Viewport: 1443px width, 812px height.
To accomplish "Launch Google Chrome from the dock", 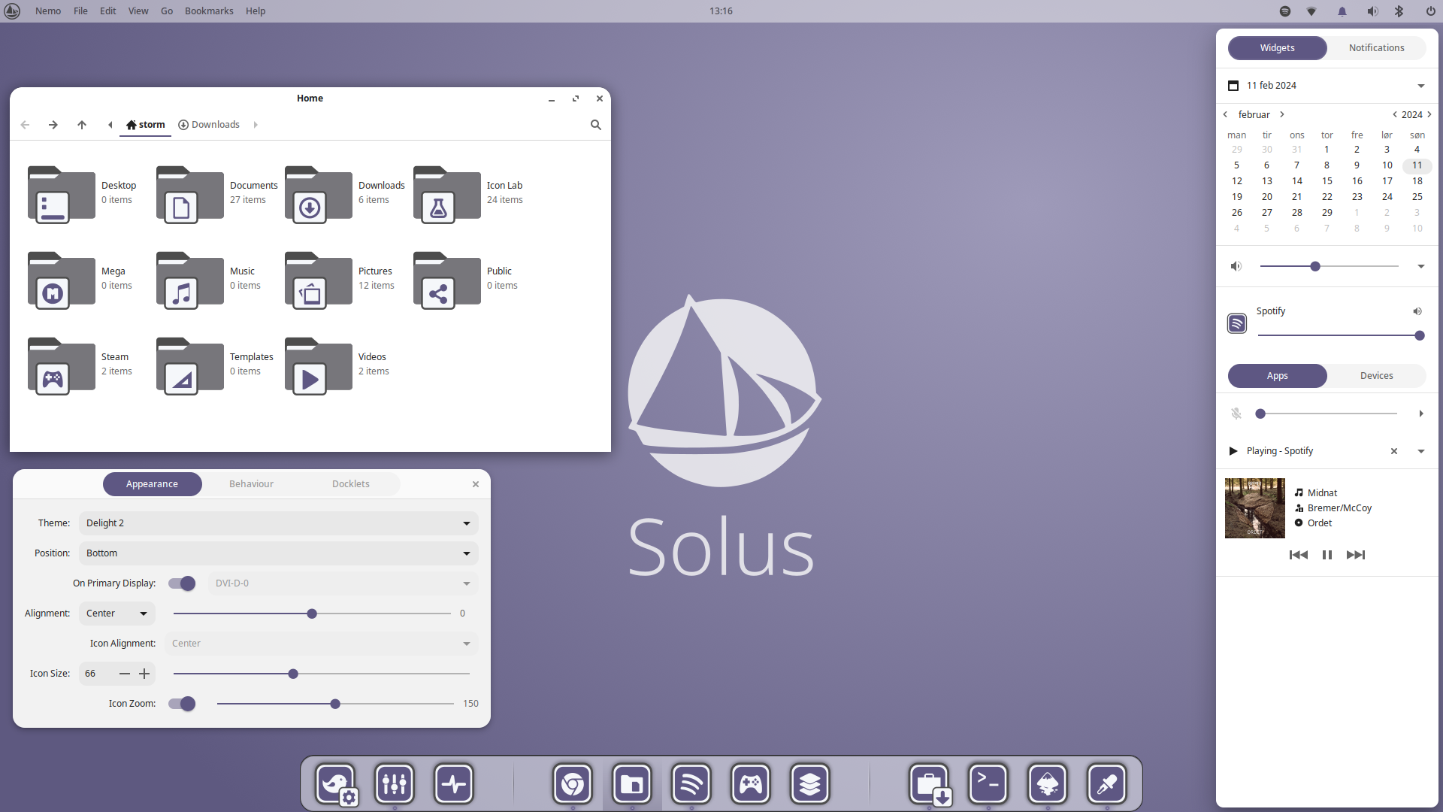I will 573,783.
